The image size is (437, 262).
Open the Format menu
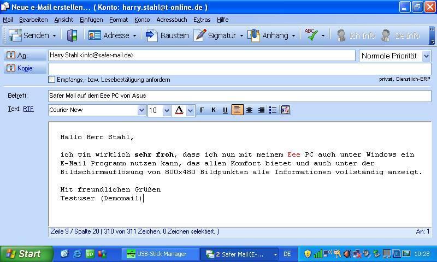pyautogui.click(x=119, y=20)
